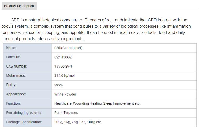Click the CBD description paragraph text
The height and width of the screenshot is (132, 213).
pos(96,29)
